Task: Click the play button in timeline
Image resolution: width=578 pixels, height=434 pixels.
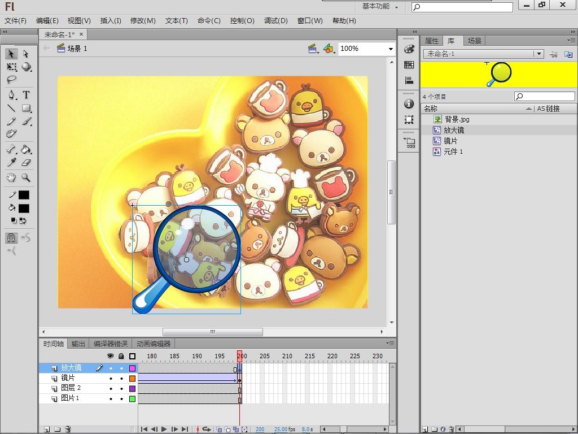Action: click(164, 429)
